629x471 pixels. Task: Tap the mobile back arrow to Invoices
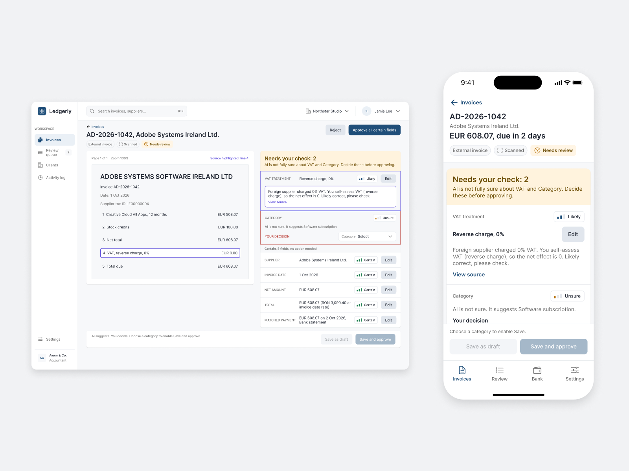click(x=454, y=102)
